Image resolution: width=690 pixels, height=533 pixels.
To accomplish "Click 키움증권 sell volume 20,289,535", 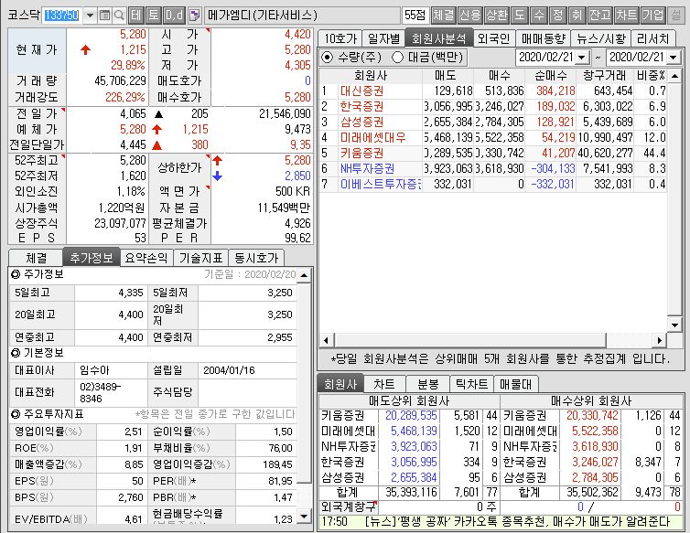I will [411, 416].
